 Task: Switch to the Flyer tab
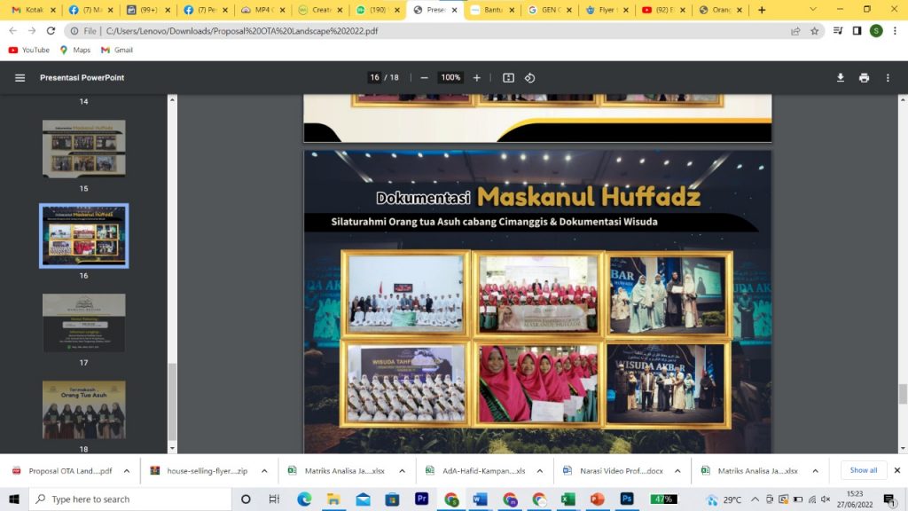pos(605,10)
